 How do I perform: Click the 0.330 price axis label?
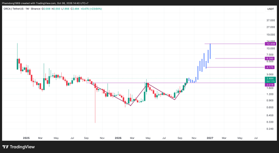pyautogui.click(x=270, y=122)
